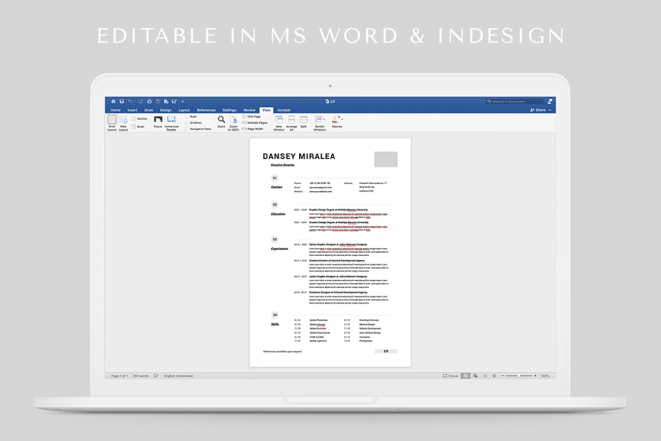The image size is (661, 441).
Task: Open Switch Windows dropdown
Action: click(x=320, y=122)
